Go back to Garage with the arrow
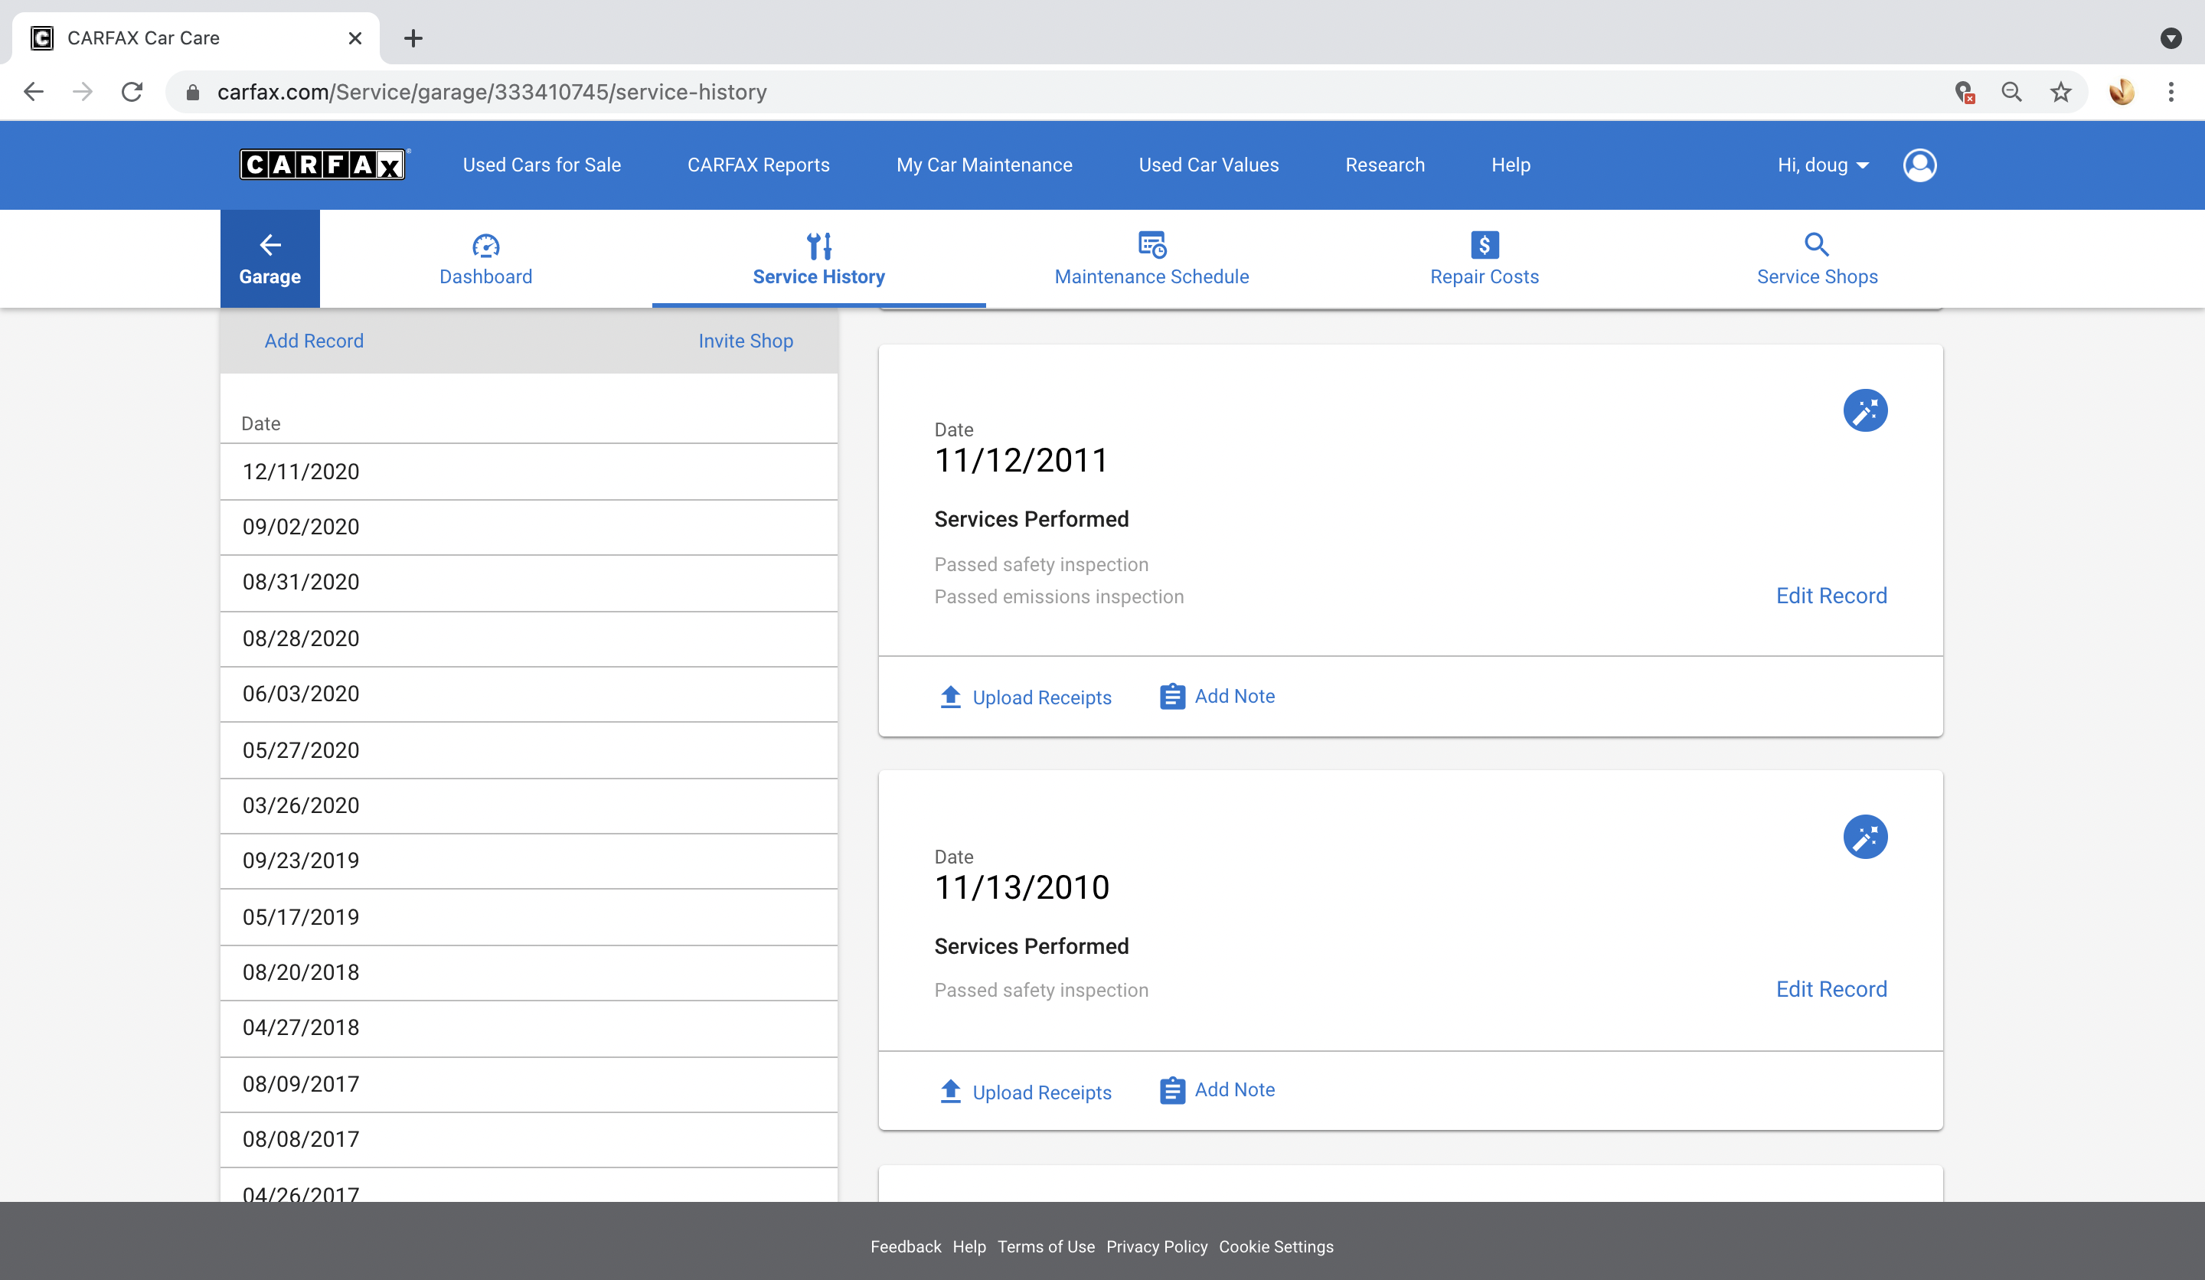 [269, 259]
